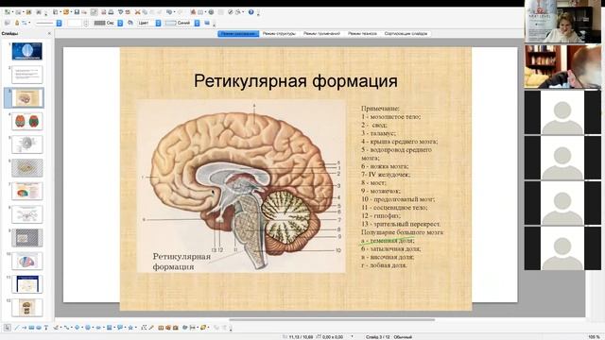
Task: Click the line width stepper
Action: [86, 23]
